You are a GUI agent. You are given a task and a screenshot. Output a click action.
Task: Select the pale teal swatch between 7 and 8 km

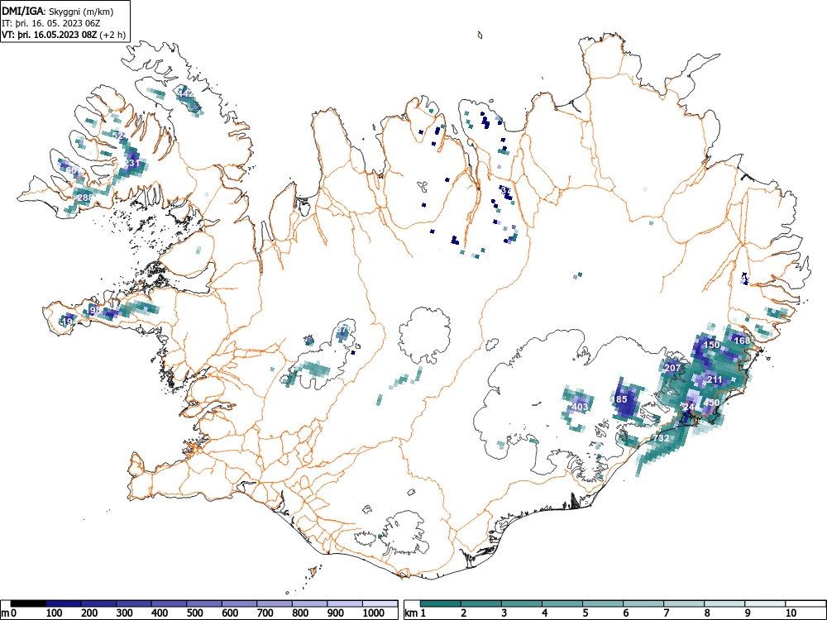685,603
